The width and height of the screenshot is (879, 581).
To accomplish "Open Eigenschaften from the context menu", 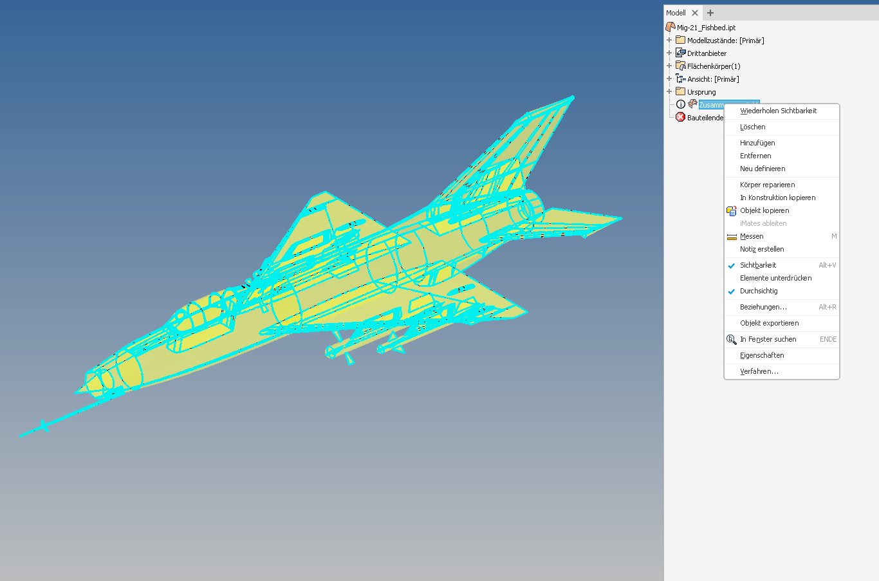I will tap(762, 355).
